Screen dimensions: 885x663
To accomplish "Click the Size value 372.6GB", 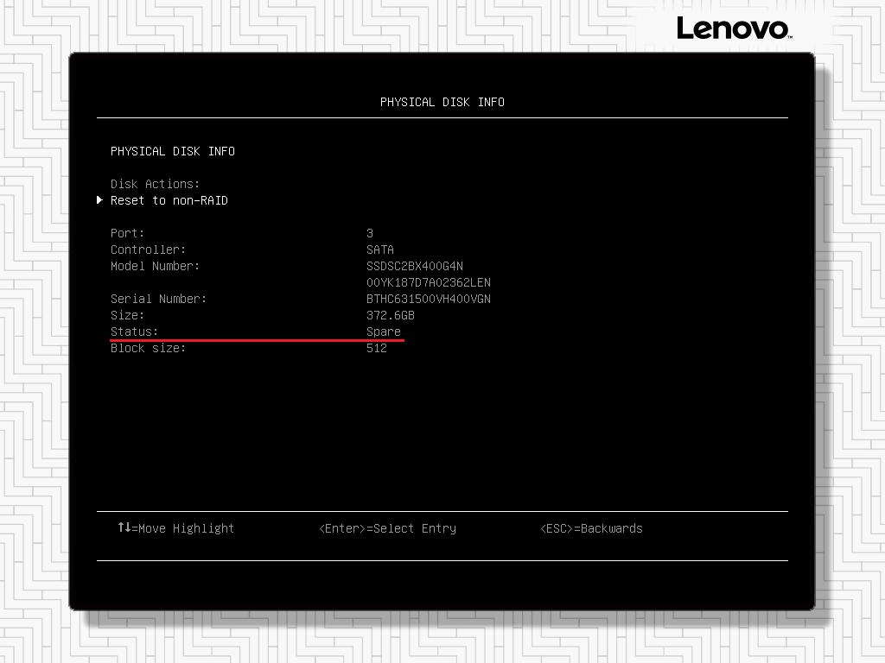I will pos(392,315).
